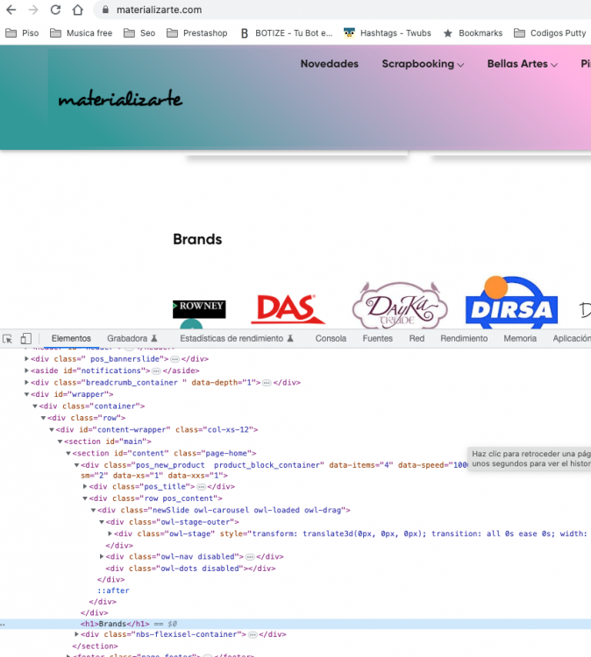Expand the nbs-flexisel-container div node
Screen dimensions: 591x657
point(77,634)
